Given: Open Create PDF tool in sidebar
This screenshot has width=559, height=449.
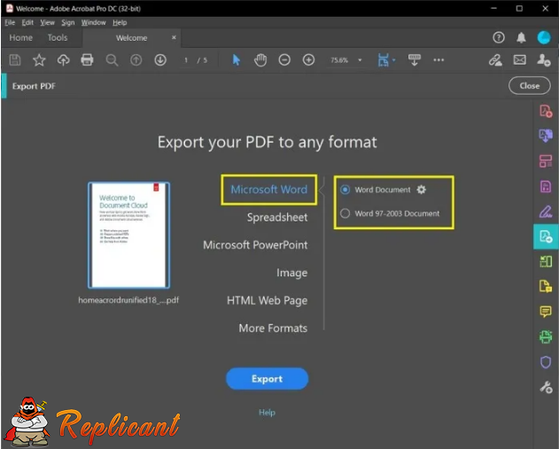Looking at the screenshot, I should coord(546,111).
